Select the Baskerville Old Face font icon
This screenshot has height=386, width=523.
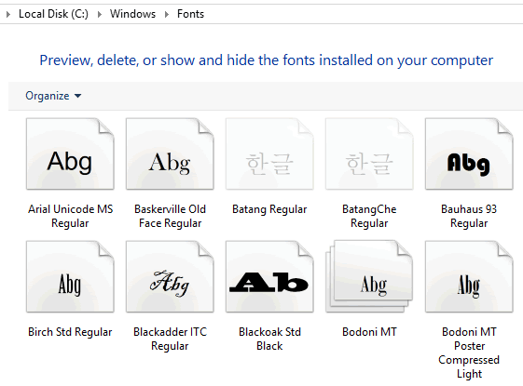[170, 153]
